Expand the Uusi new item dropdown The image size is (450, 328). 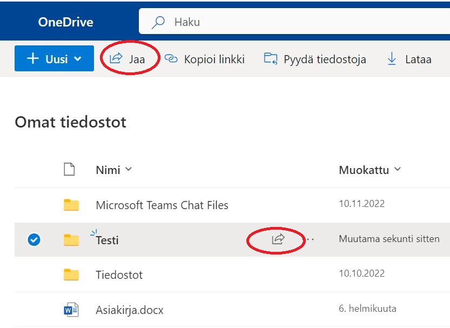coord(77,59)
